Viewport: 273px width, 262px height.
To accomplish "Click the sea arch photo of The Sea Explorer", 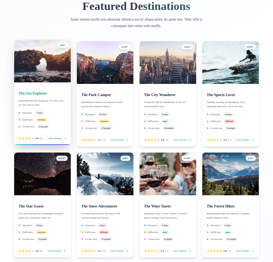I will [42, 61].
